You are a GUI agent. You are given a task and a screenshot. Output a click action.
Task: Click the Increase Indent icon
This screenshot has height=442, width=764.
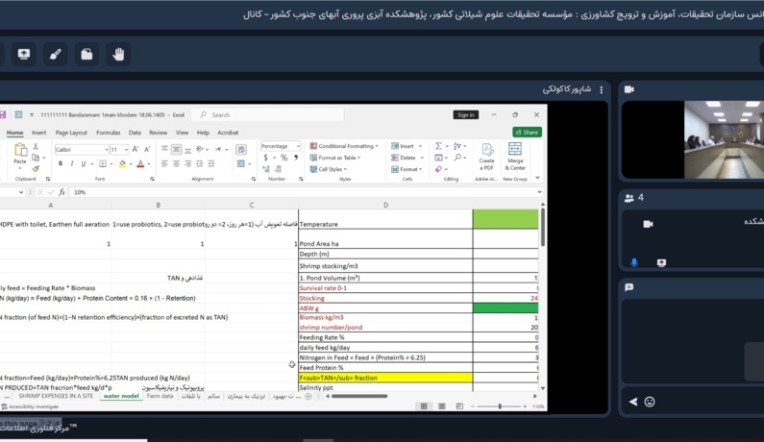211,163
